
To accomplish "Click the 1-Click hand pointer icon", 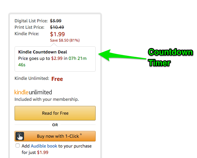I will (x=20, y=136).
